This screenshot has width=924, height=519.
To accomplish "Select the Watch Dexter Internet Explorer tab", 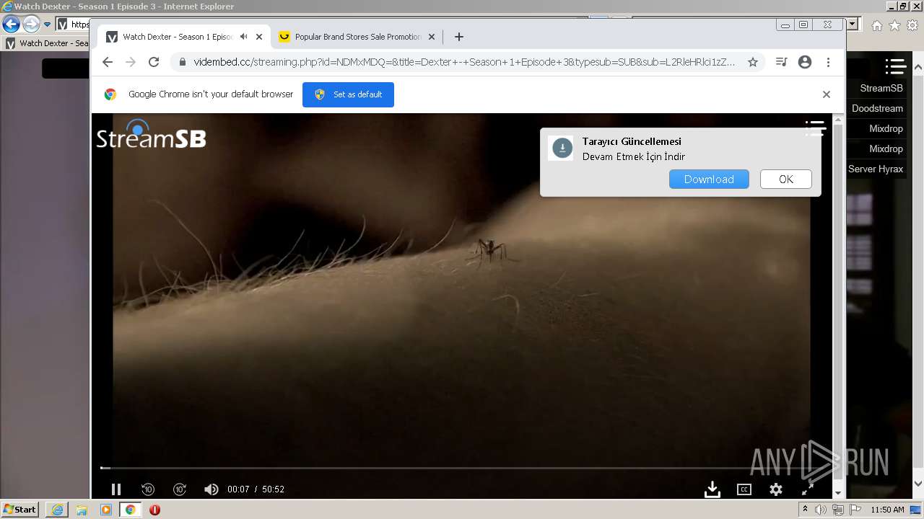I will coord(47,43).
